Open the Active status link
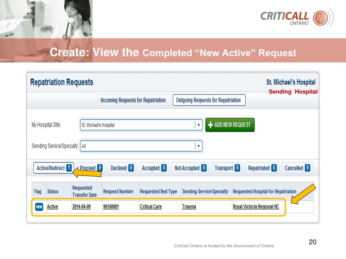346x259 pixels. pyautogui.click(x=52, y=207)
